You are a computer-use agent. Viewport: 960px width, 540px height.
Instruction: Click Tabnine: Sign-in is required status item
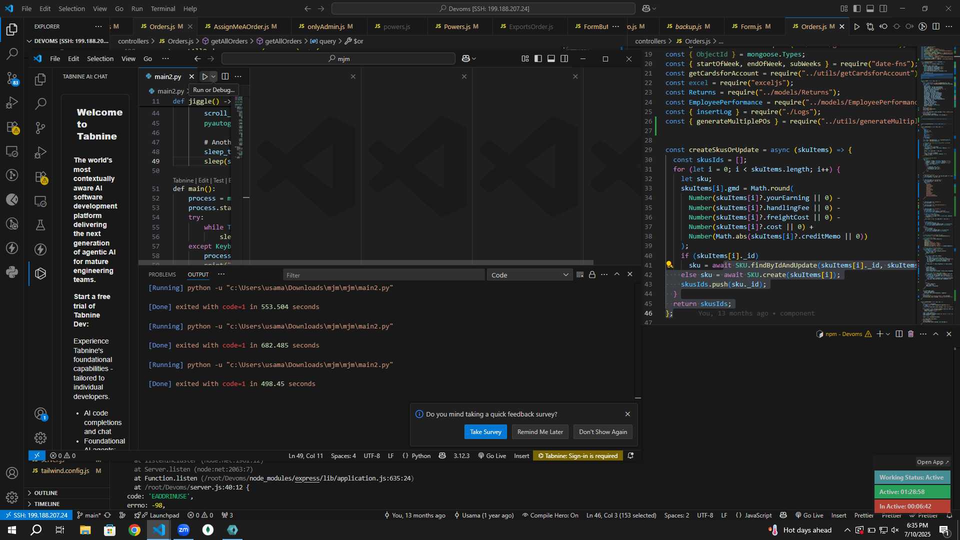(x=578, y=455)
